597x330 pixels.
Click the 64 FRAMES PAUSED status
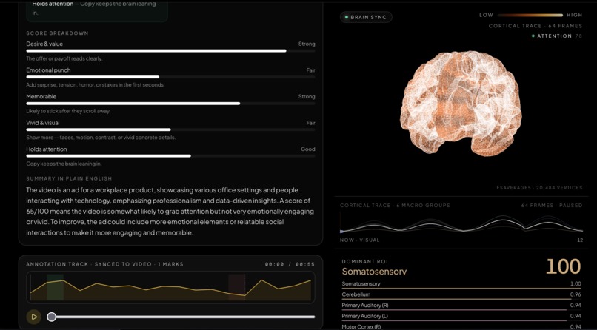pos(552,205)
